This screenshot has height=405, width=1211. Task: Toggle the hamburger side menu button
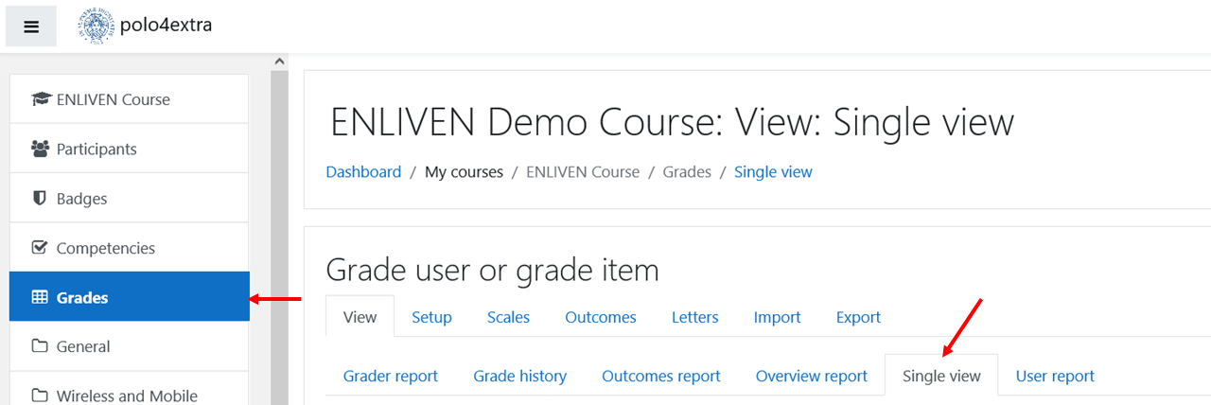coord(31,26)
